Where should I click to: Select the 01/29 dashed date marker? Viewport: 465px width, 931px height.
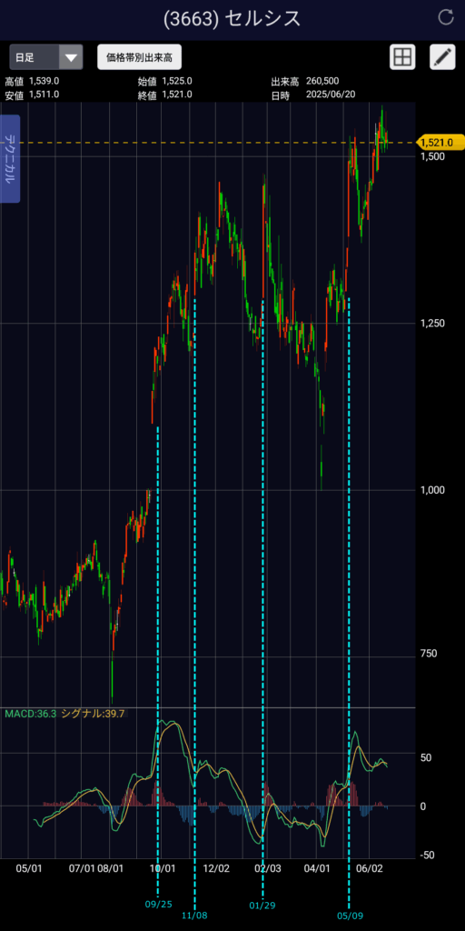(262, 905)
